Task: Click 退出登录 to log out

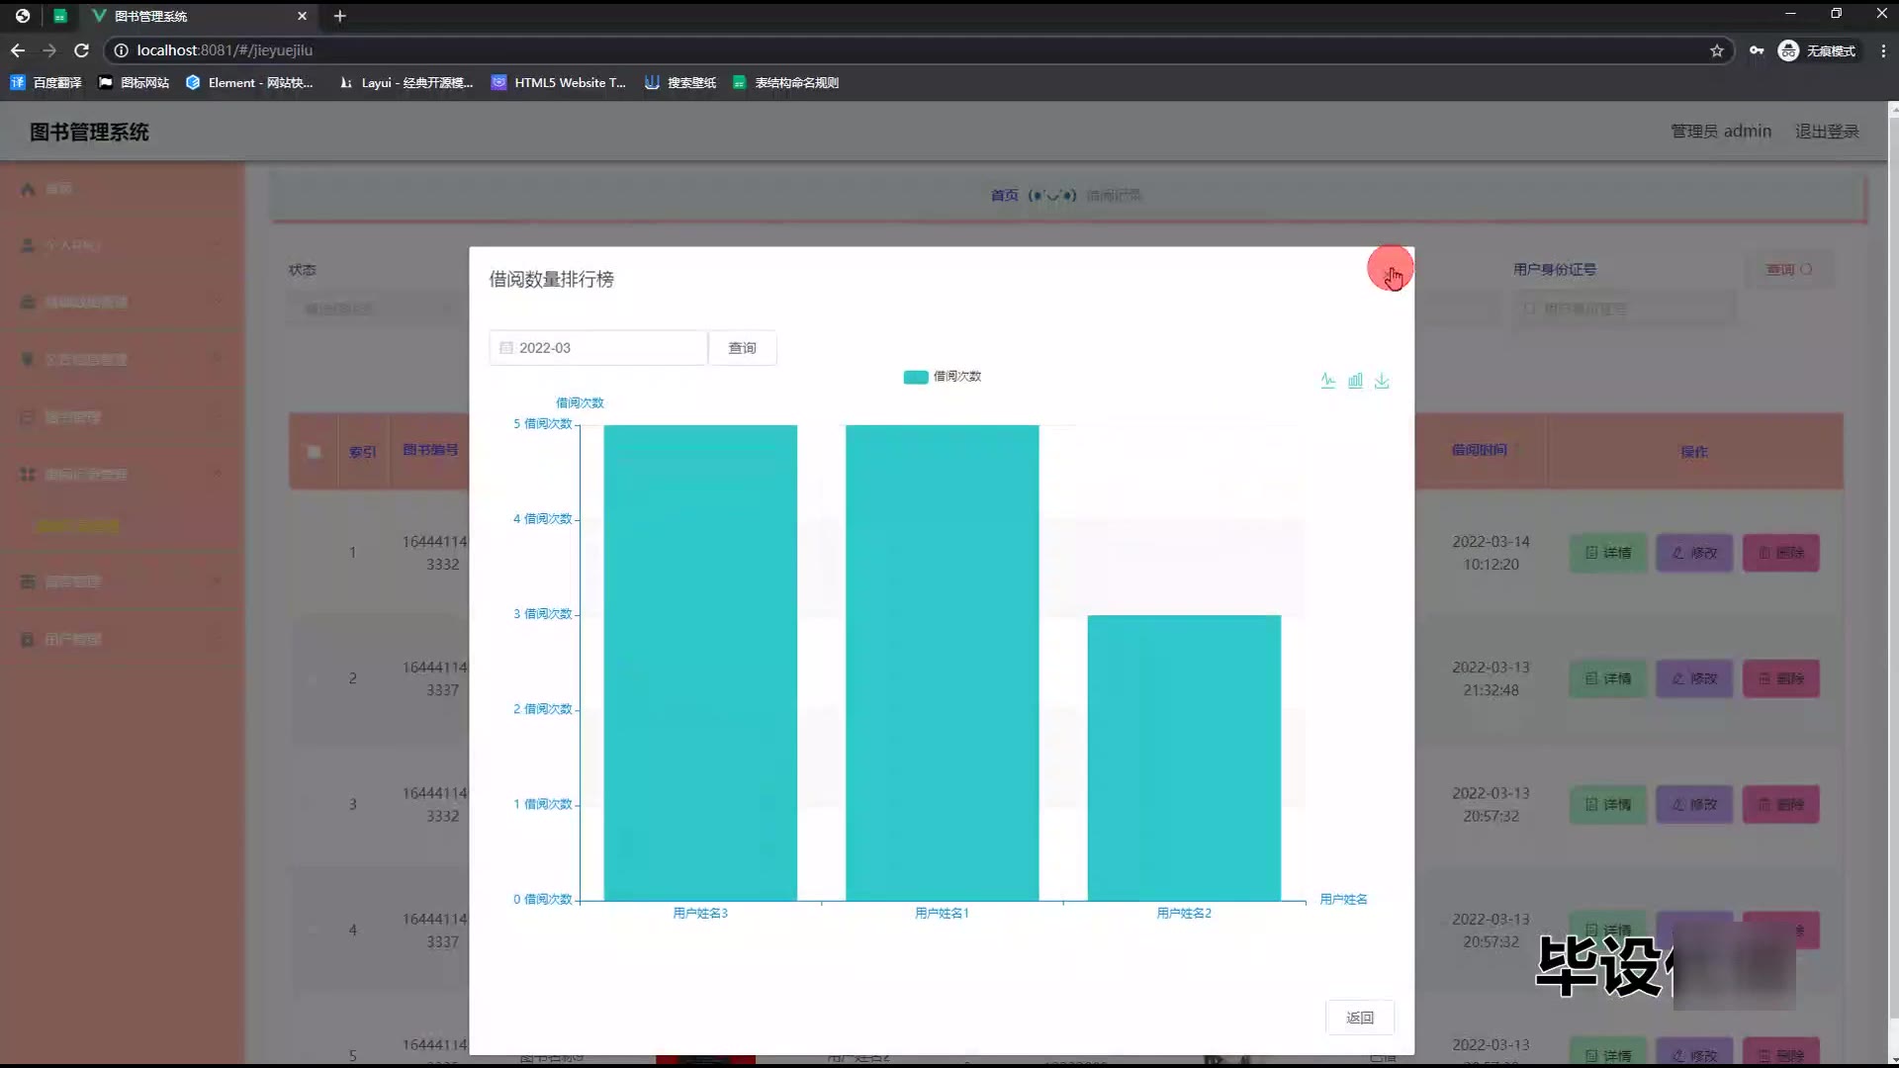Action: click(1827, 132)
